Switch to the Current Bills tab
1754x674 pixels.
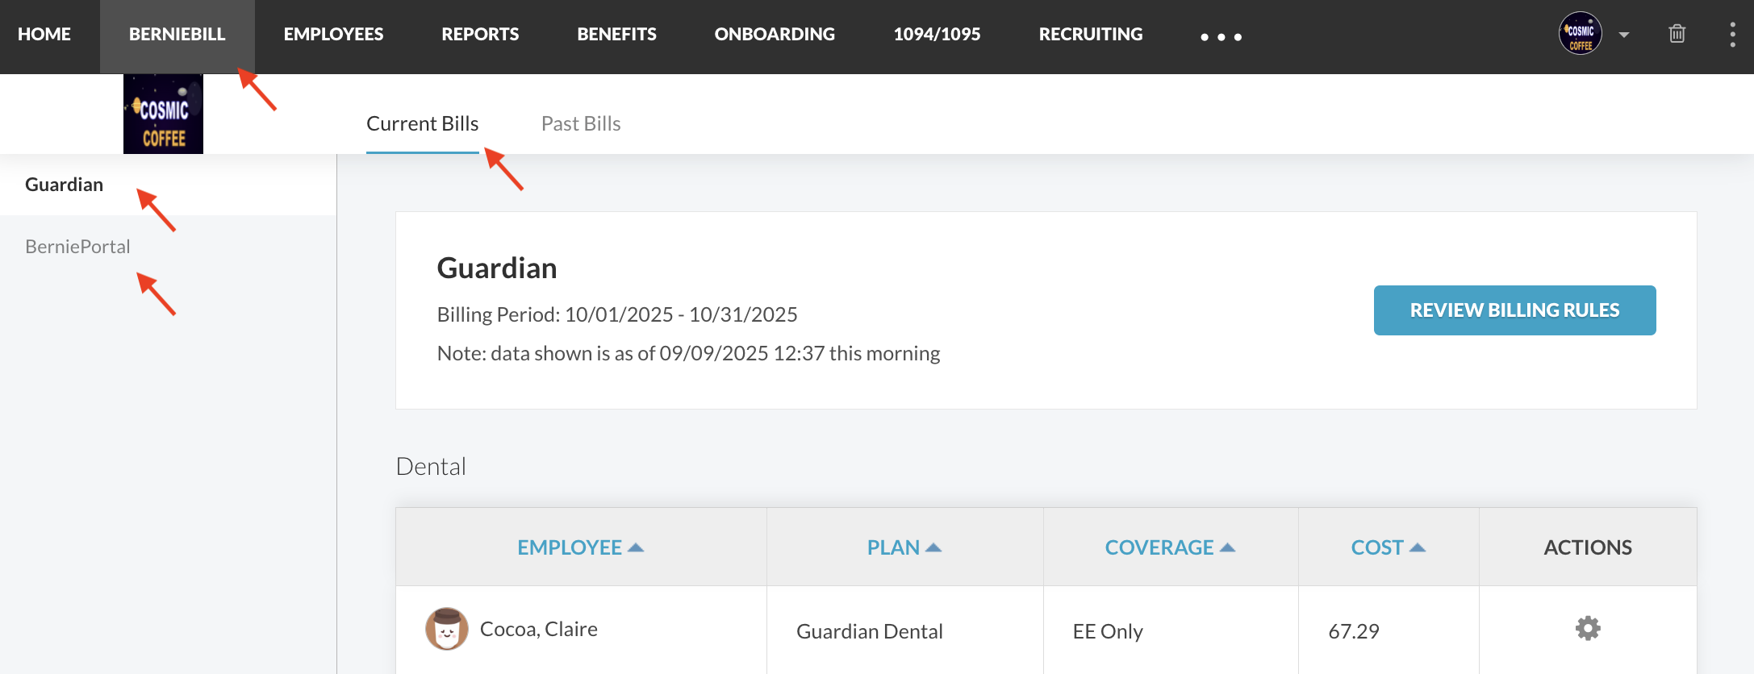coord(422,123)
